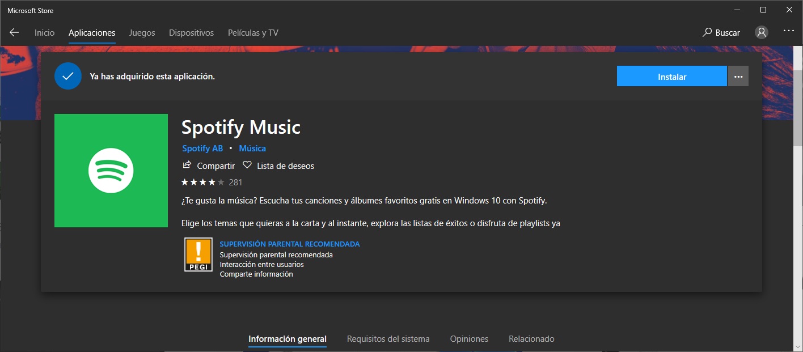Click the Instalar button

(672, 77)
